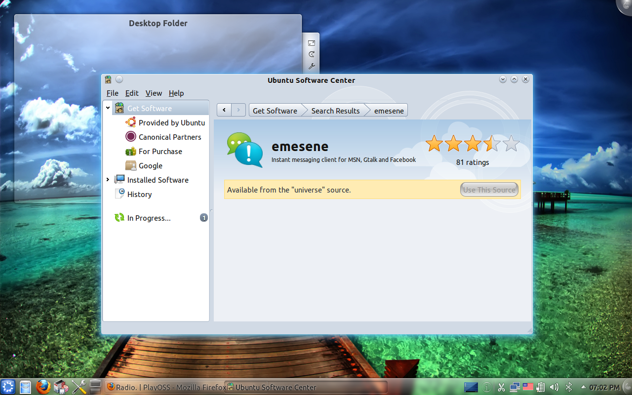The height and width of the screenshot is (395, 632).
Task: Click the star rating for emesene
Action: [x=473, y=144]
